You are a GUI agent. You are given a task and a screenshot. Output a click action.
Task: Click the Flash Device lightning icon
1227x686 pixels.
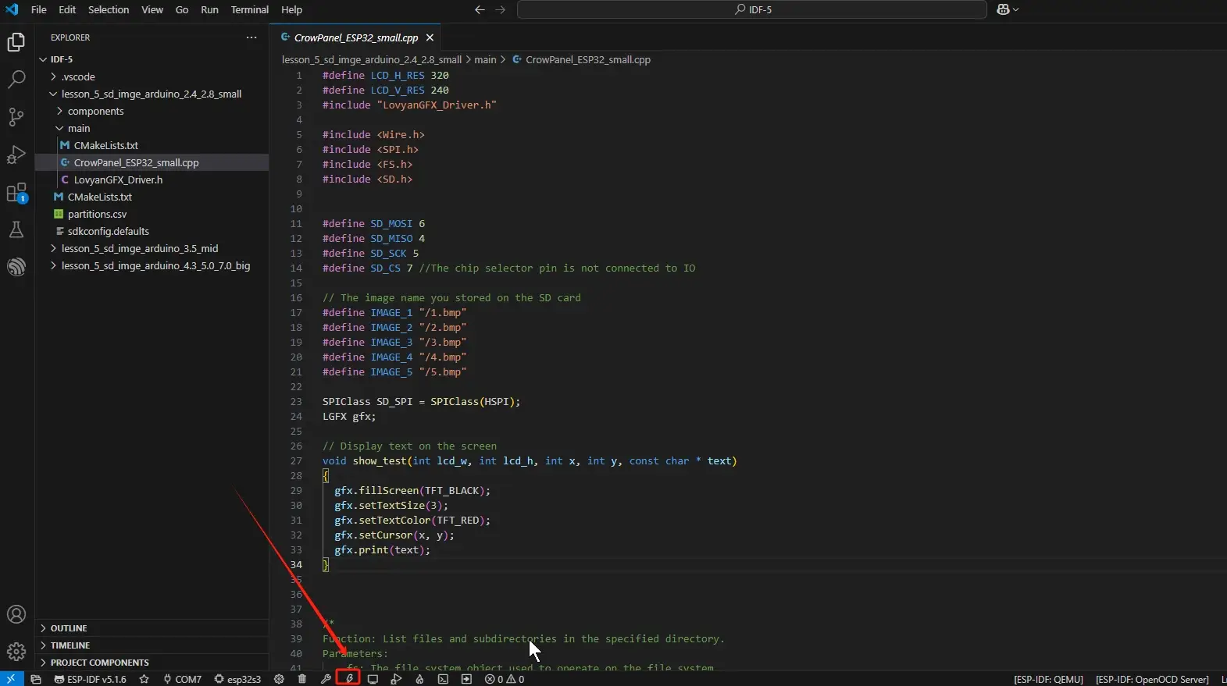point(349,679)
